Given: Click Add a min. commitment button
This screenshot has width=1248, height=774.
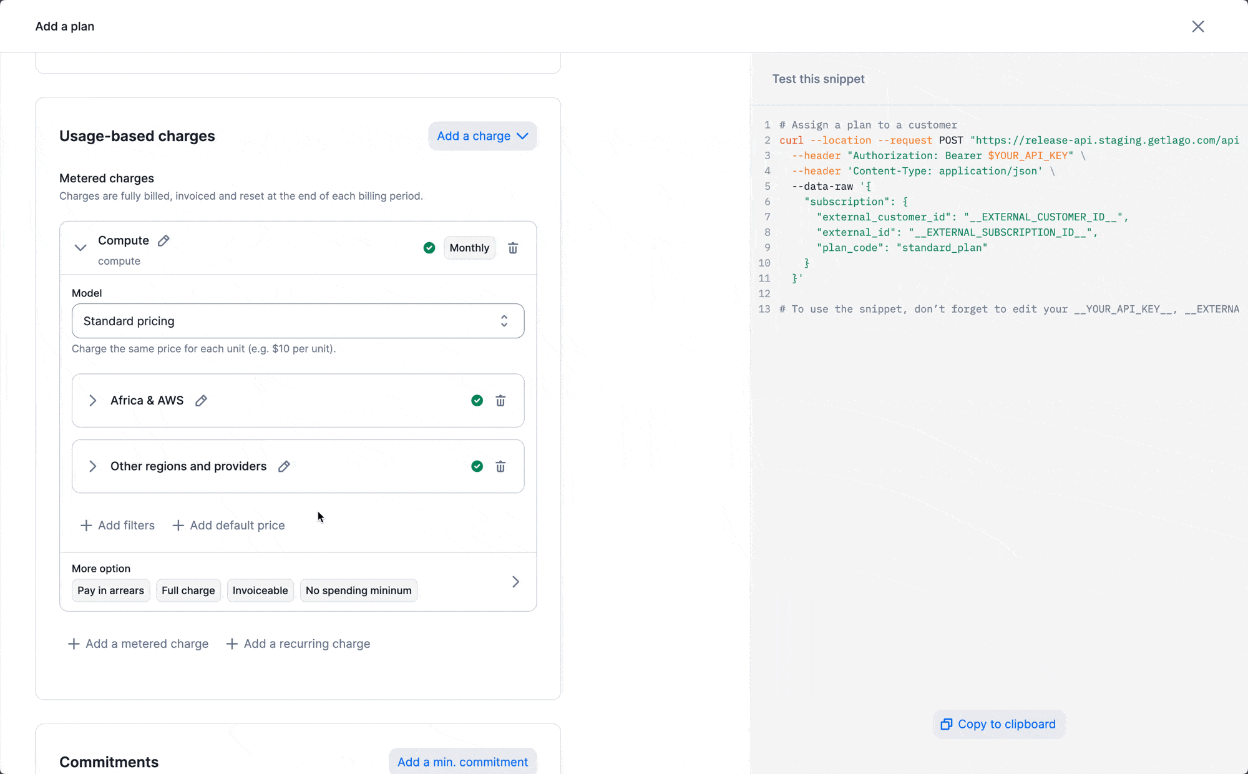Looking at the screenshot, I should tap(462, 762).
